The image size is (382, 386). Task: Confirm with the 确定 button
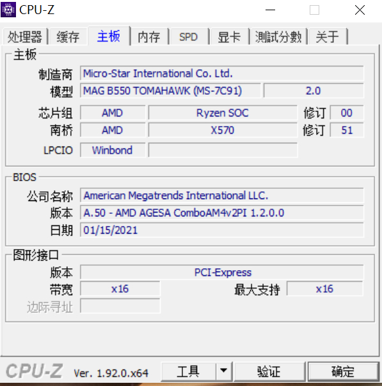point(343,371)
